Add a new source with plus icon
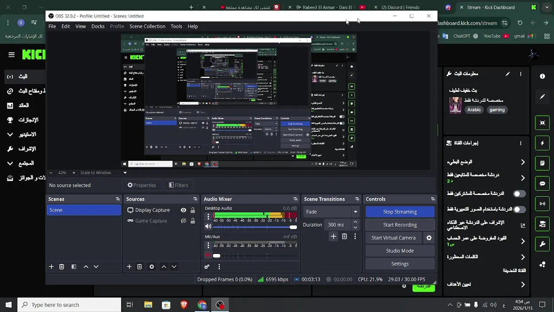 point(129,266)
